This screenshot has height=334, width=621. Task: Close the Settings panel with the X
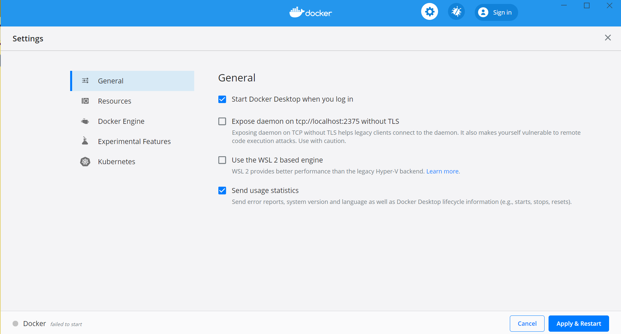(608, 38)
